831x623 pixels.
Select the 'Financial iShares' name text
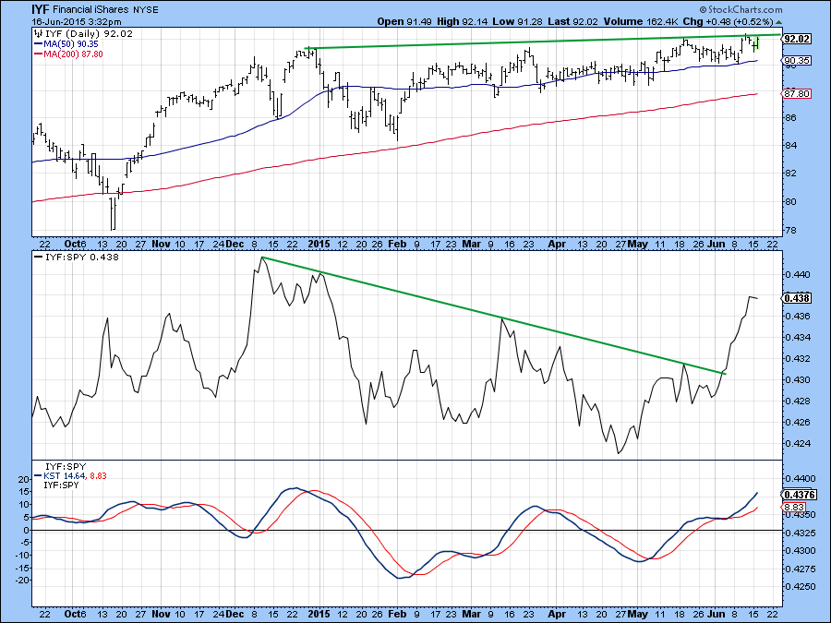click(x=91, y=9)
